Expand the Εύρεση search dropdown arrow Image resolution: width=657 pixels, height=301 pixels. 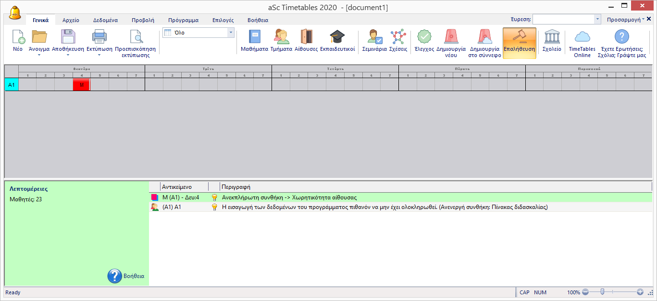(x=597, y=20)
